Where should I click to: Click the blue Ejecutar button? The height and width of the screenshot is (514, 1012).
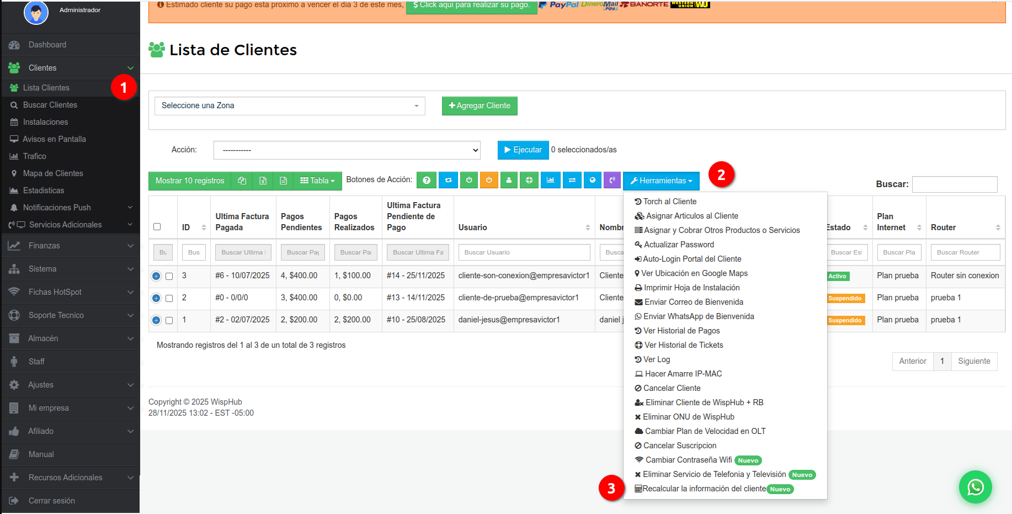(x=523, y=150)
